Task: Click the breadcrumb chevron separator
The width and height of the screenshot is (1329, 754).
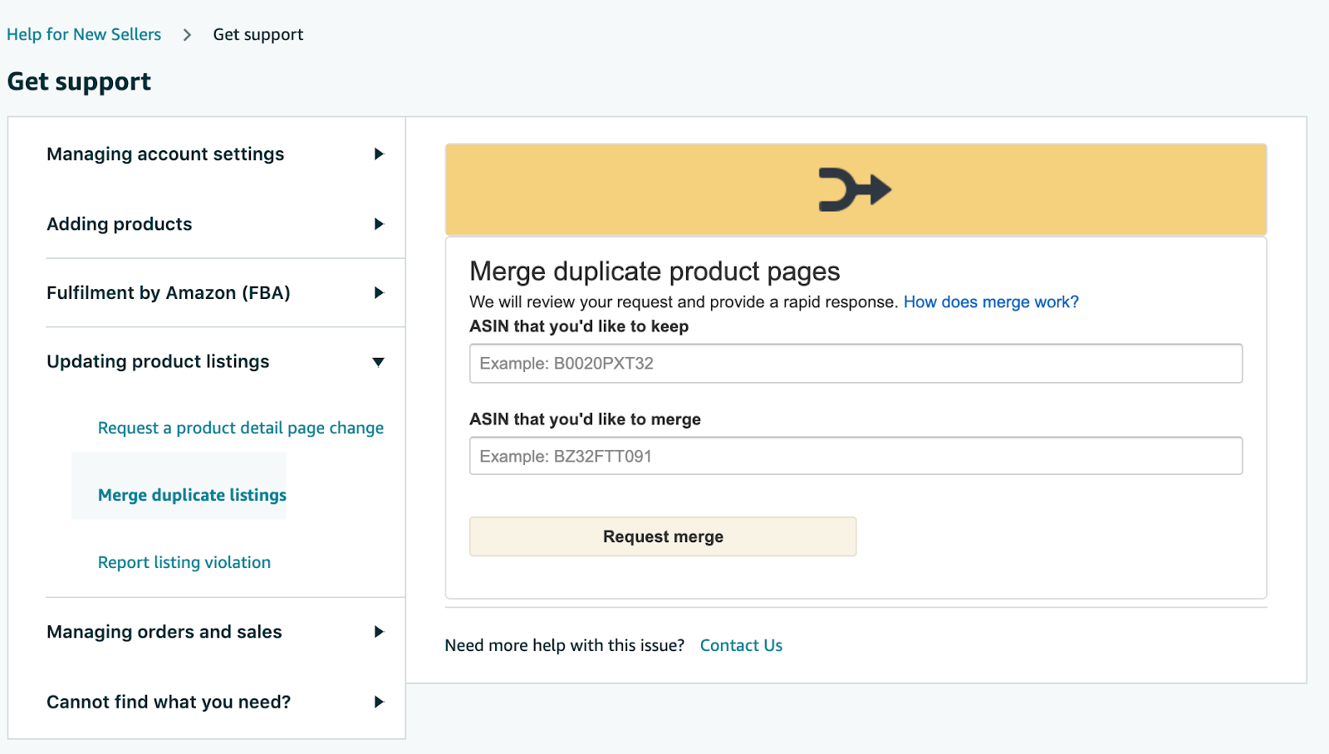Action: 187,35
